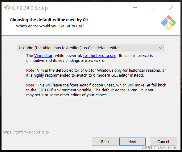Screen dimensions: 182x152
Task: Minimize the Git Setup window
Action: tap(135, 8)
